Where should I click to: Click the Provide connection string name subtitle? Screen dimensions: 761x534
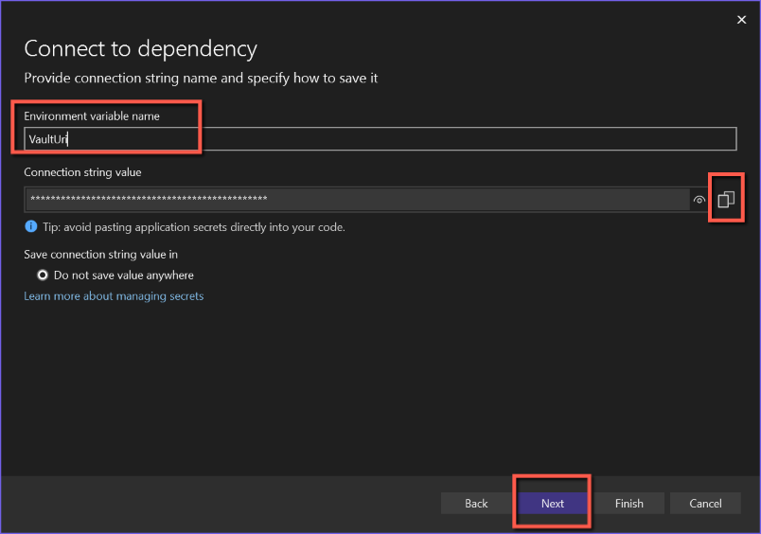[201, 79]
